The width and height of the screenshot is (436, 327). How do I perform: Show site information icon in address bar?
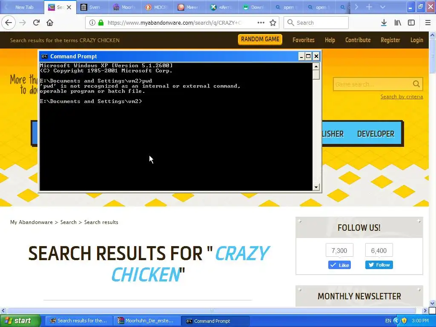92,23
